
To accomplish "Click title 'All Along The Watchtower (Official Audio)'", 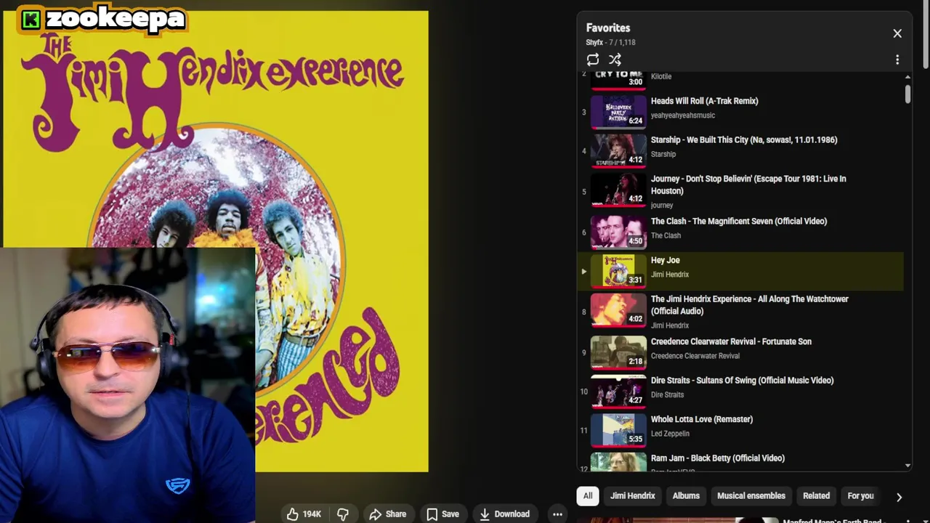I will (750, 304).
